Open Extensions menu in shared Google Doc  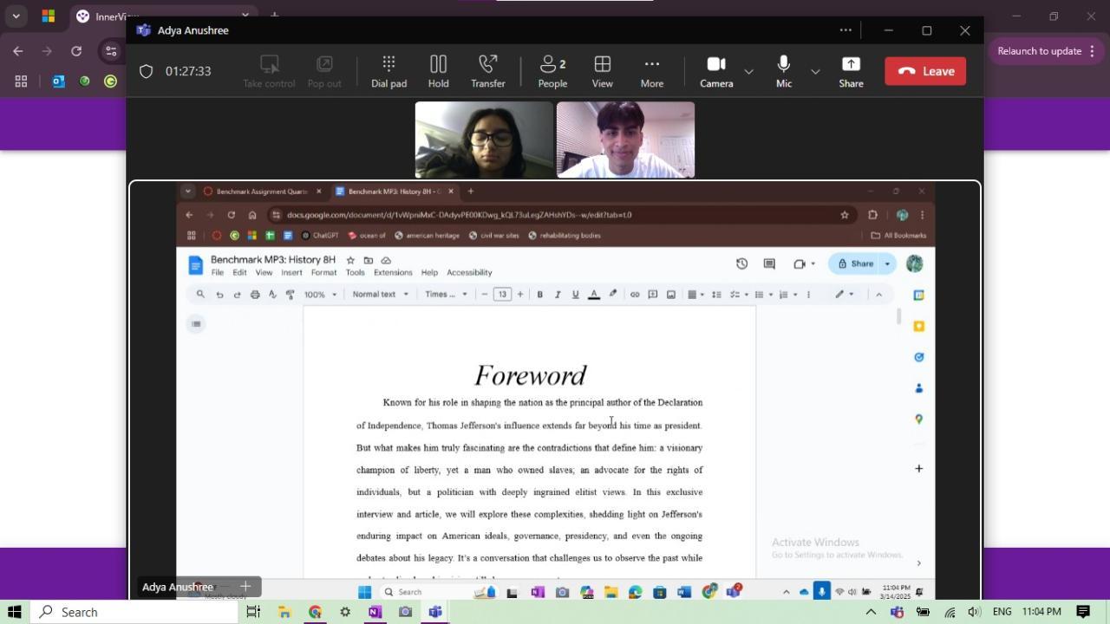tap(393, 272)
